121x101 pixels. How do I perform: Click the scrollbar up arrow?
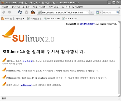(119, 23)
